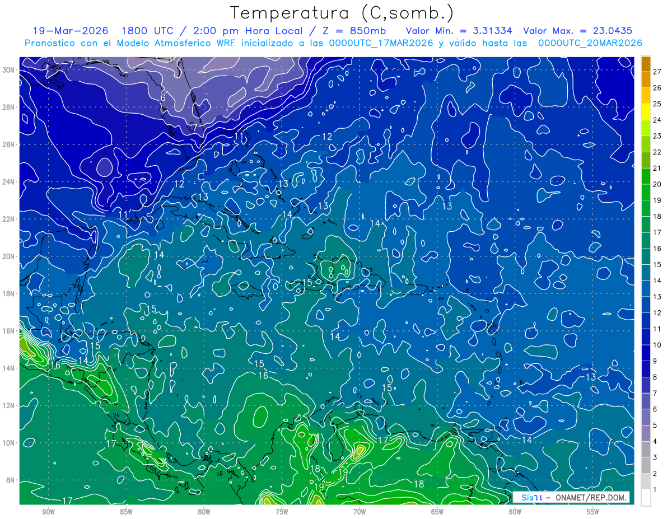Click the colorbar value "24"
The width and height of the screenshot is (672, 519).
click(x=657, y=120)
